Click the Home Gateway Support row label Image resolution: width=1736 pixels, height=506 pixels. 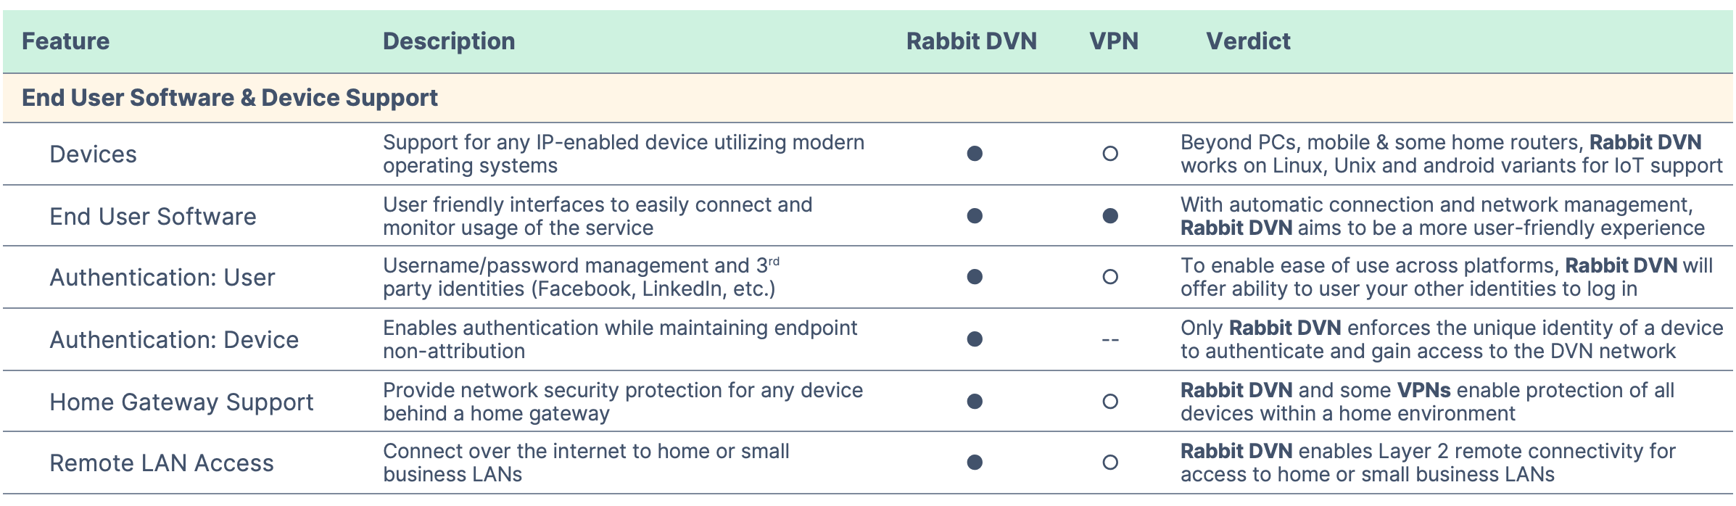point(181,402)
